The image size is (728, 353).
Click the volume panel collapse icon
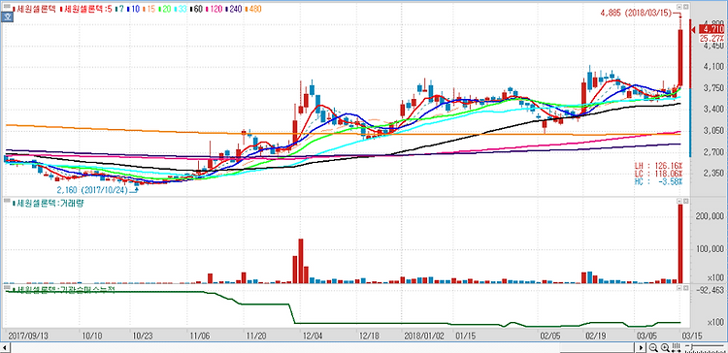point(678,202)
